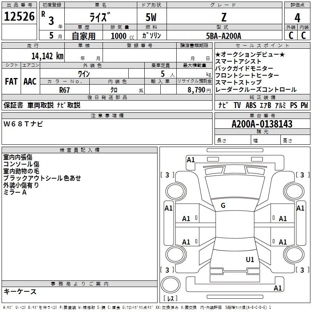Viewport: 312px width, 312px height.
Task: Click the 注意事項欄 section header
Action: click(107, 115)
